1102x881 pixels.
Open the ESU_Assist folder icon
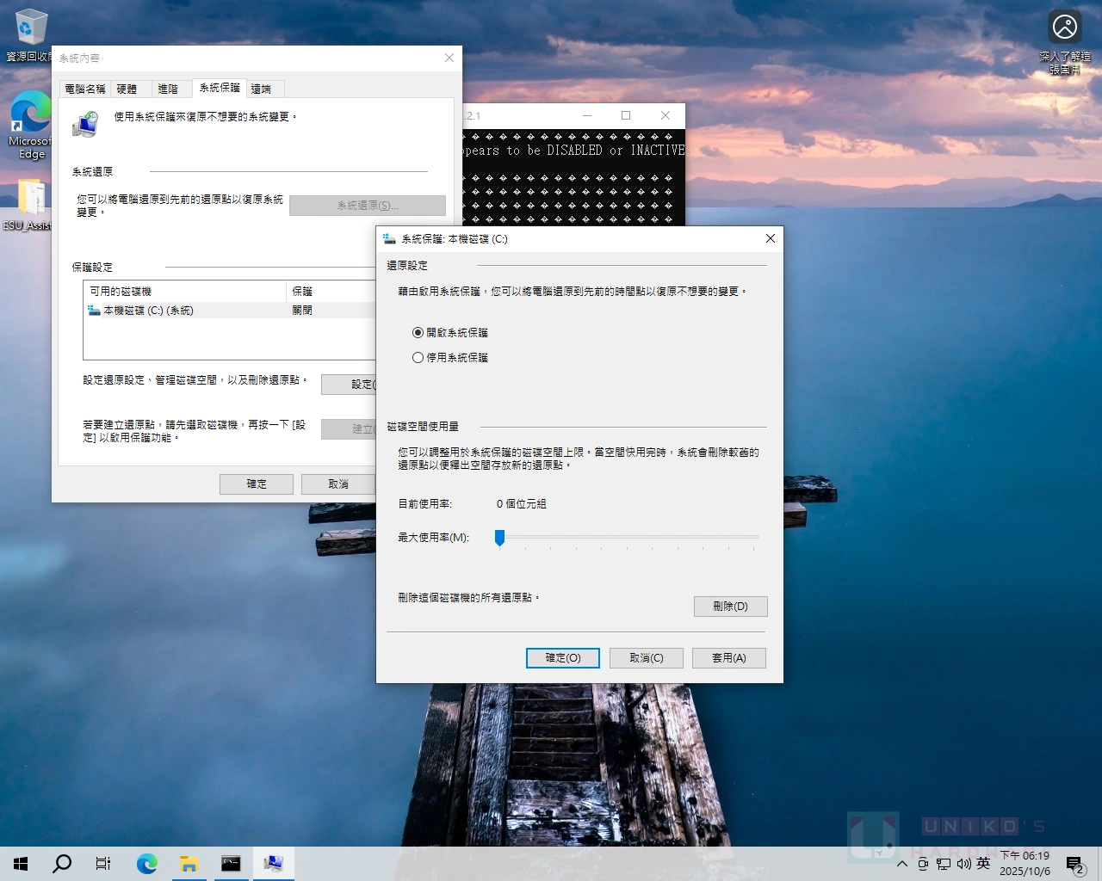(31, 199)
